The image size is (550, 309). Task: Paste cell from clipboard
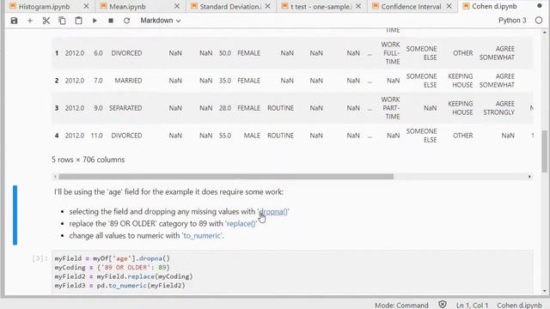78,21
